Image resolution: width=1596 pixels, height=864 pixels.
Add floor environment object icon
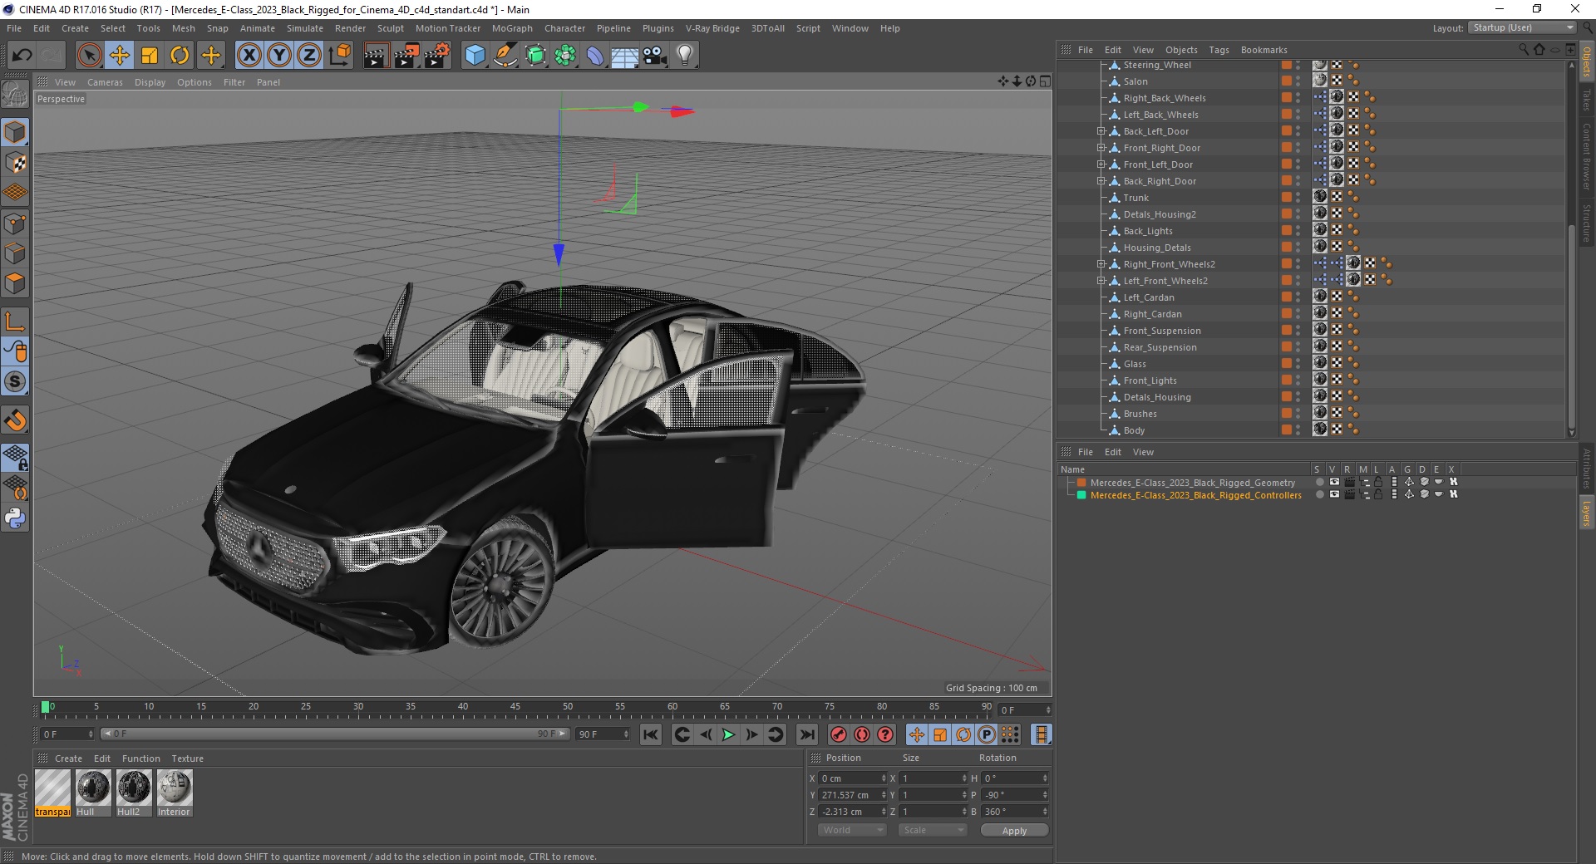[625, 56]
